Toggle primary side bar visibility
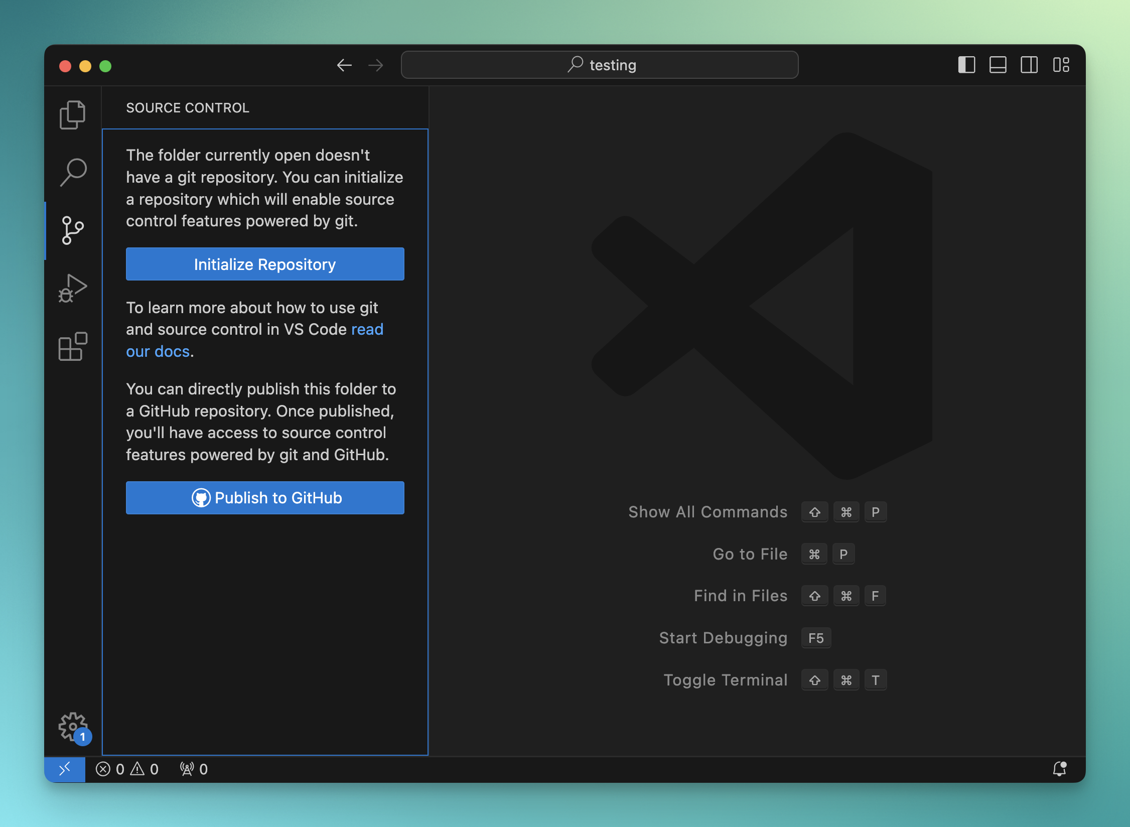1130x827 pixels. [x=966, y=65]
